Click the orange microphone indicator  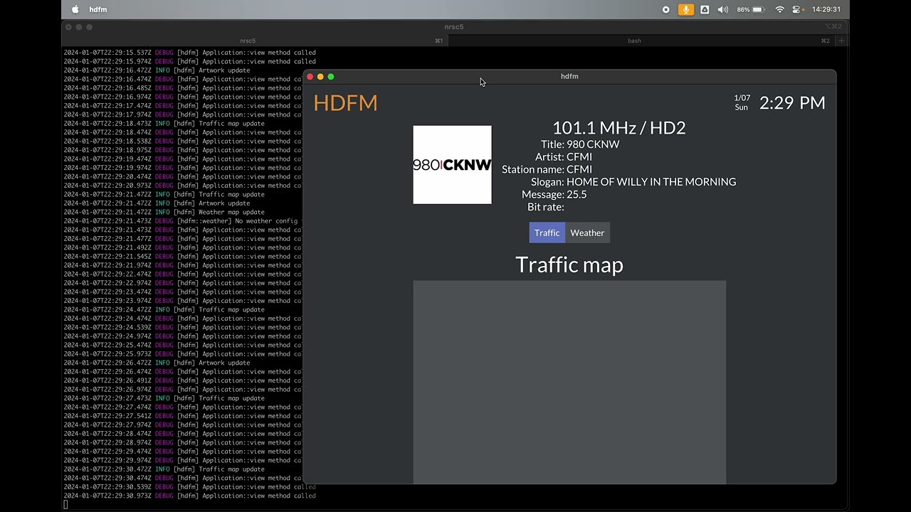(x=686, y=9)
